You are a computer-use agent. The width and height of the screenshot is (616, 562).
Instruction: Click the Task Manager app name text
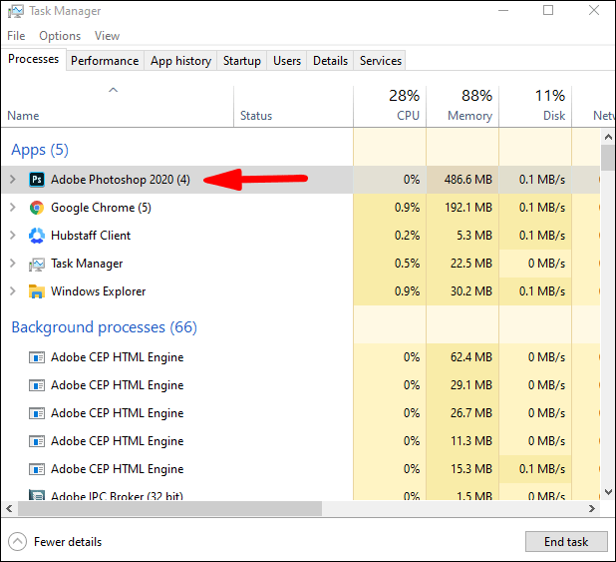click(x=87, y=264)
